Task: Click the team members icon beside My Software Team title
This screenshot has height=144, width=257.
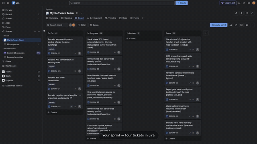Action: pyautogui.click(x=77, y=13)
